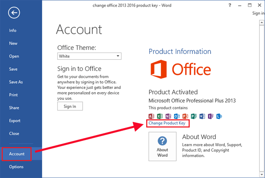Viewport: 265px width, 178px height.
Task: Click the scrollbar down arrow
Action: pyautogui.click(x=261, y=174)
